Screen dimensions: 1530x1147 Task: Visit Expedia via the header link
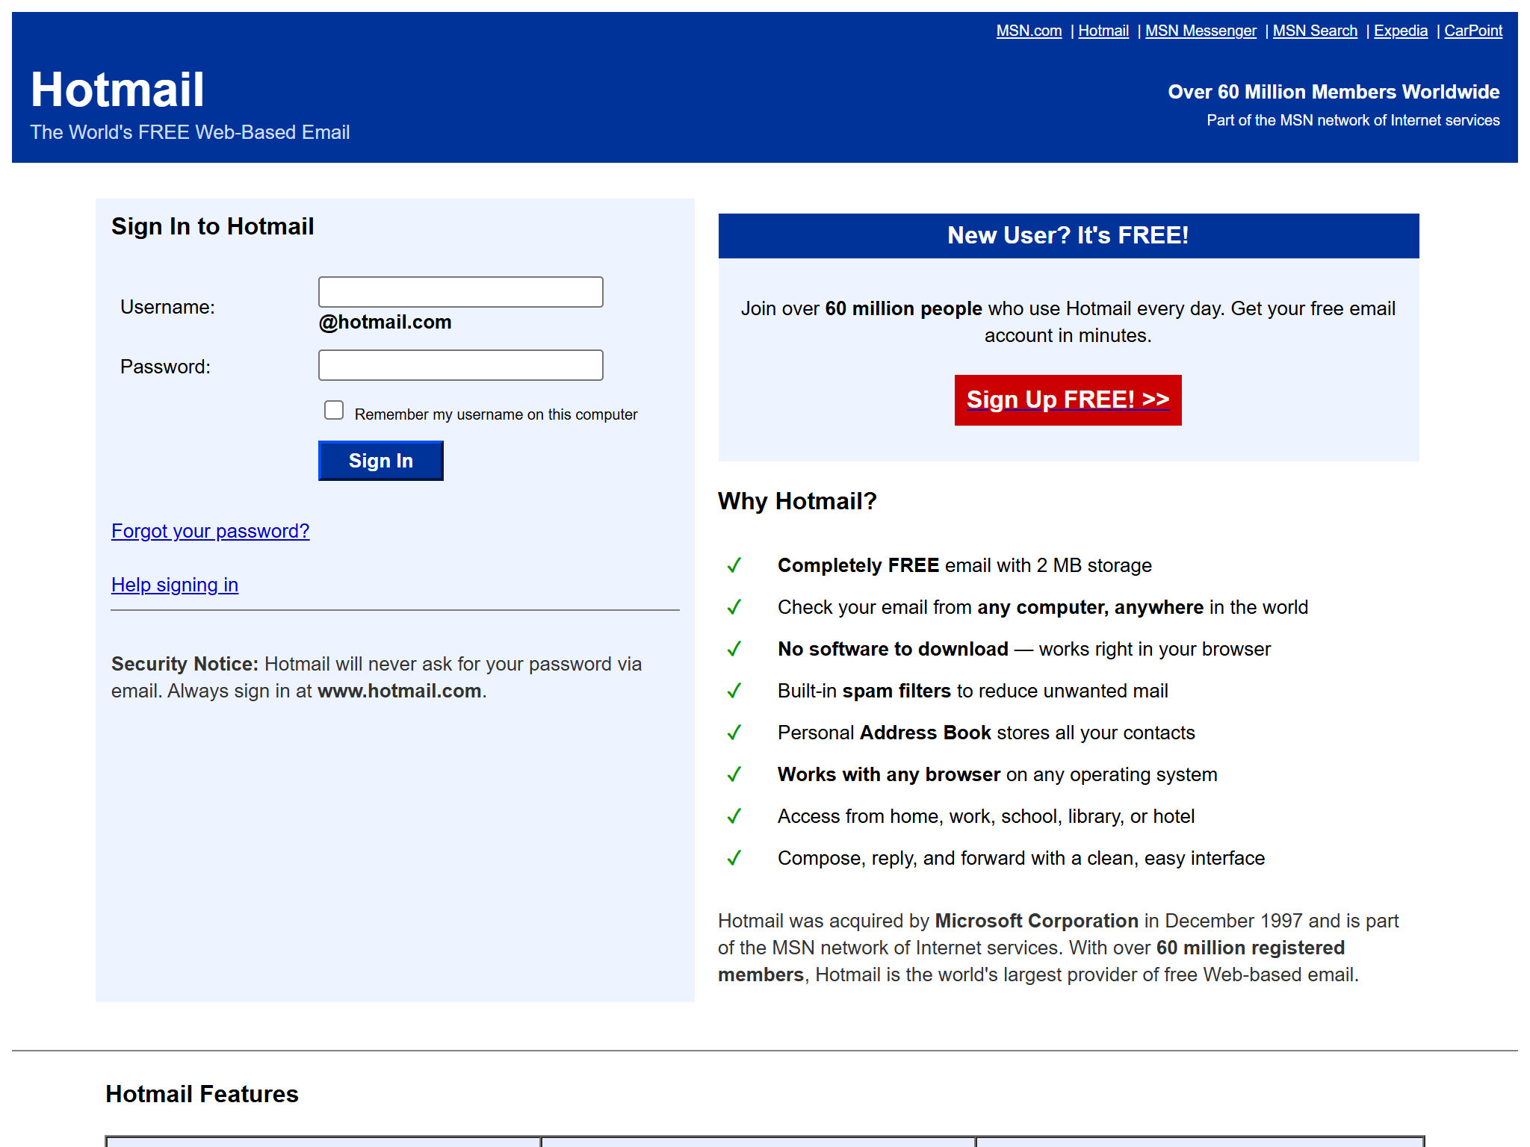(1400, 30)
